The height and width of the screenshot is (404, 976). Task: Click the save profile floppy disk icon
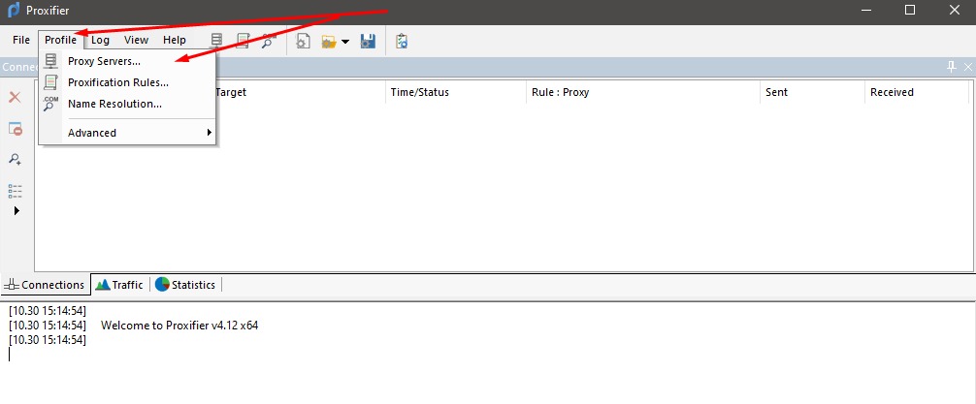pyautogui.click(x=368, y=41)
